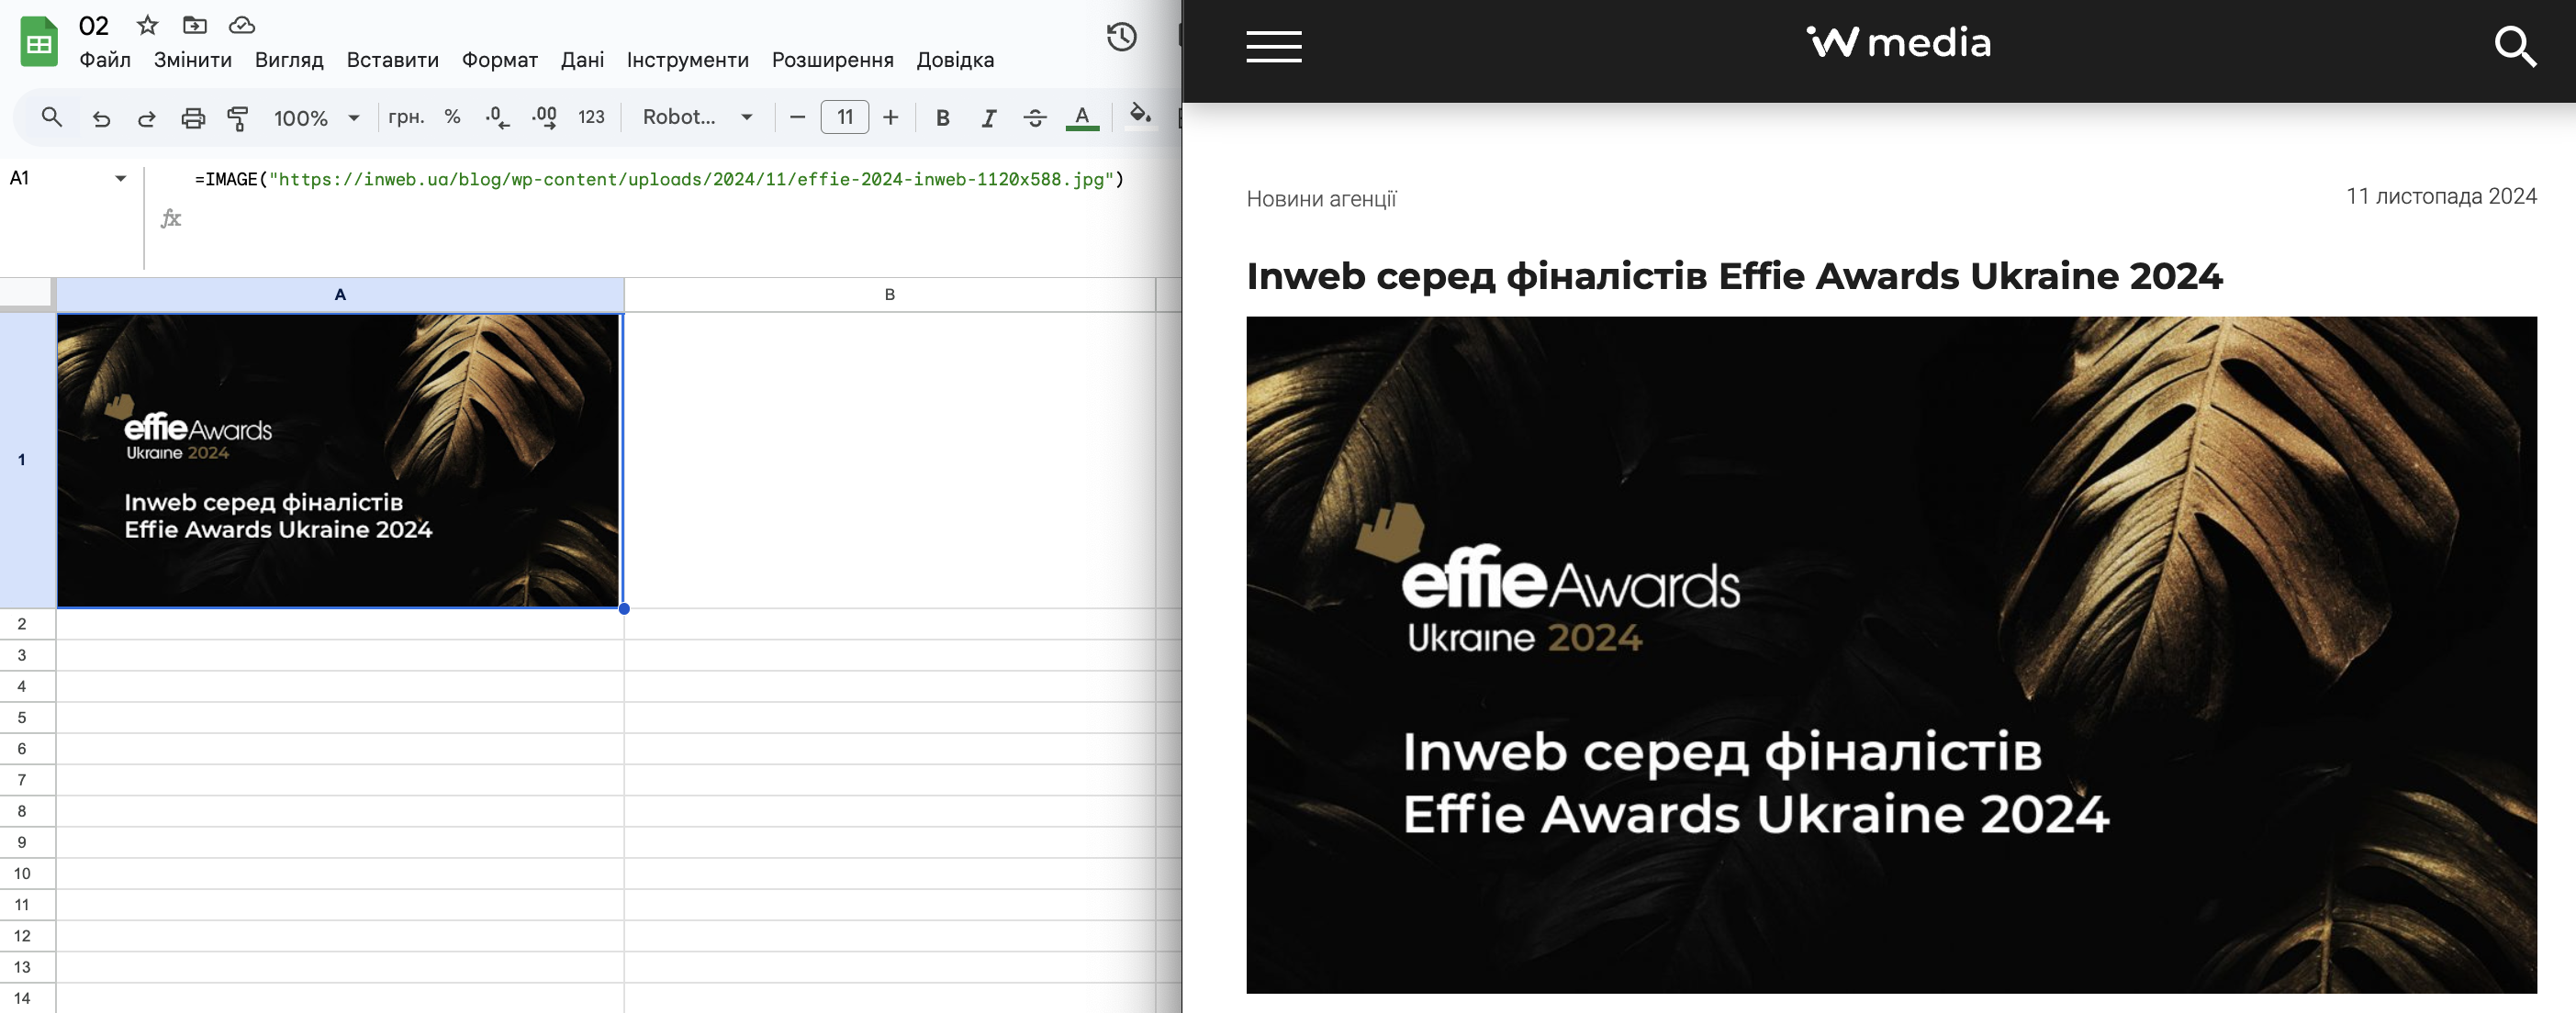The width and height of the screenshot is (2576, 1013).
Task: Toggle italic formatting
Action: [x=989, y=117]
